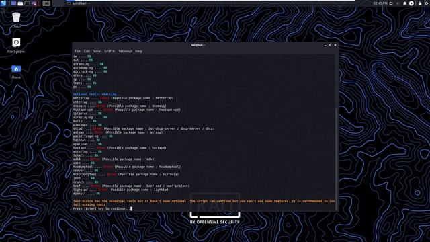Click the display icon beside the clock
This screenshot has height=242, width=430.
point(391,3)
